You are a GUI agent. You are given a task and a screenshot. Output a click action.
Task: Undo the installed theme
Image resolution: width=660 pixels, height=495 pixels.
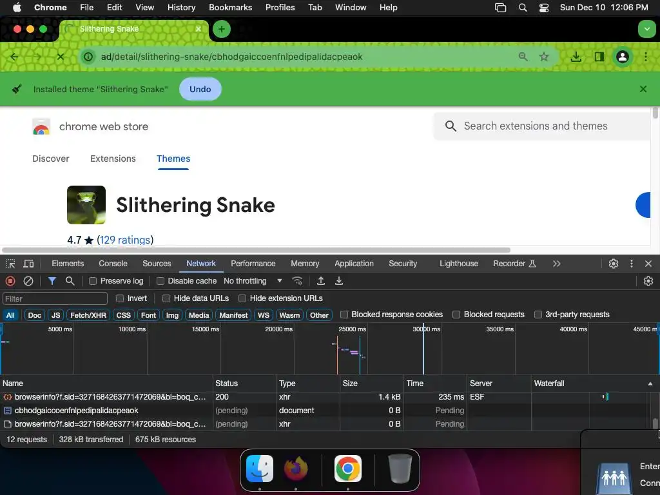point(200,89)
